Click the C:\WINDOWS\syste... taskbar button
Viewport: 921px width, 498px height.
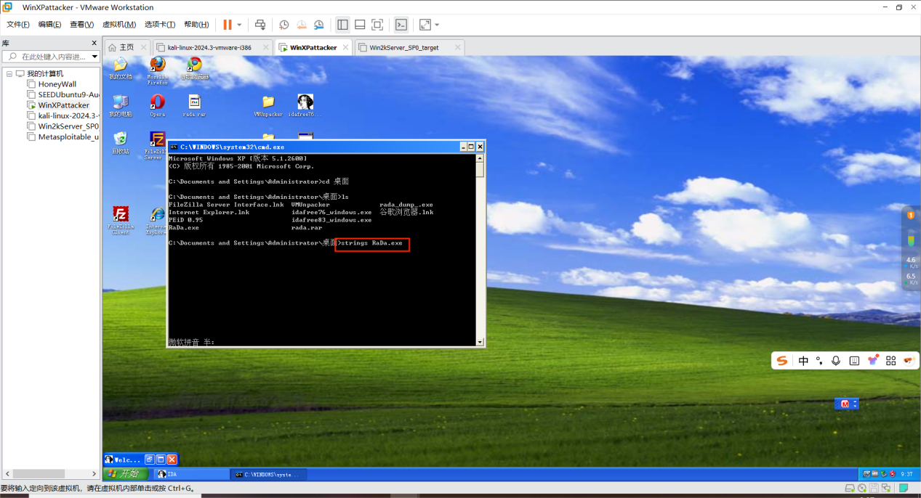268,474
